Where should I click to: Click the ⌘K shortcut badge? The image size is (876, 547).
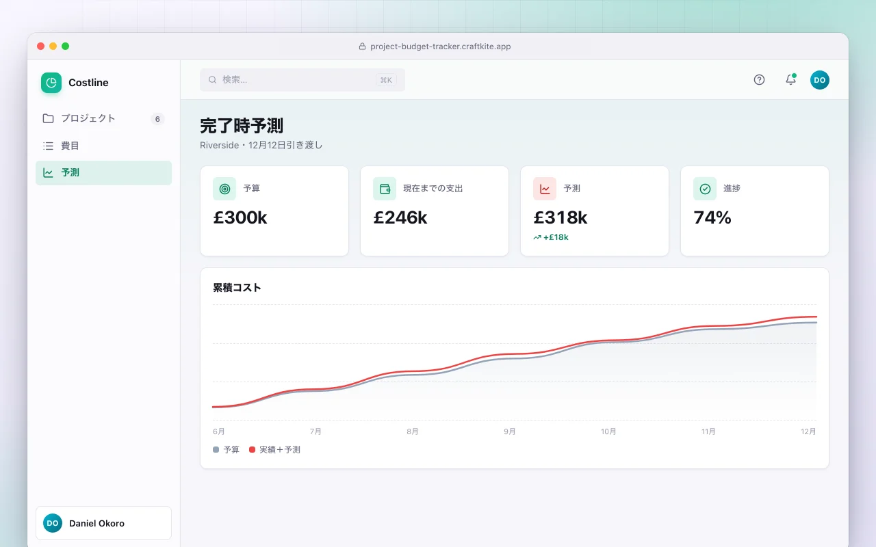[x=386, y=80]
